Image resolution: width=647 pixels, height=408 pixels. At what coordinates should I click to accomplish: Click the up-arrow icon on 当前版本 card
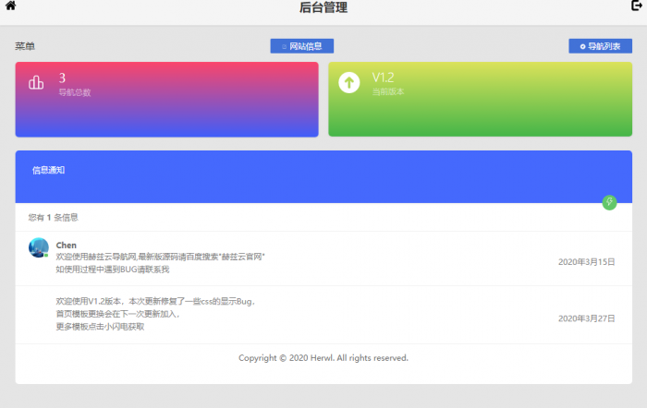tap(349, 83)
